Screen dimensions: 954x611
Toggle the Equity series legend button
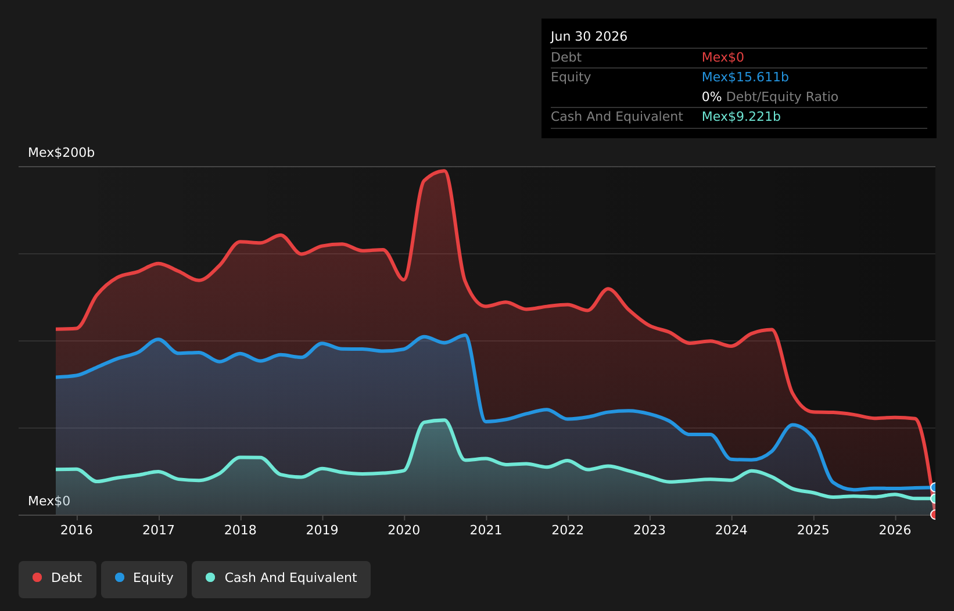[144, 579]
